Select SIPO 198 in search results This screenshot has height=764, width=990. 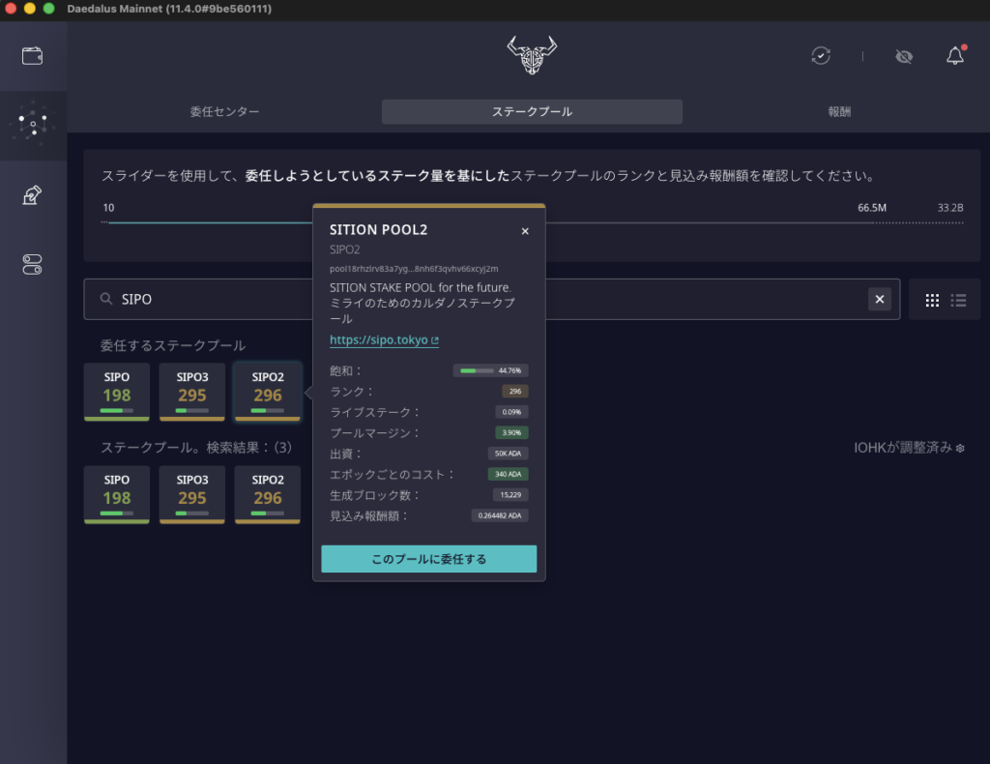[x=117, y=494]
